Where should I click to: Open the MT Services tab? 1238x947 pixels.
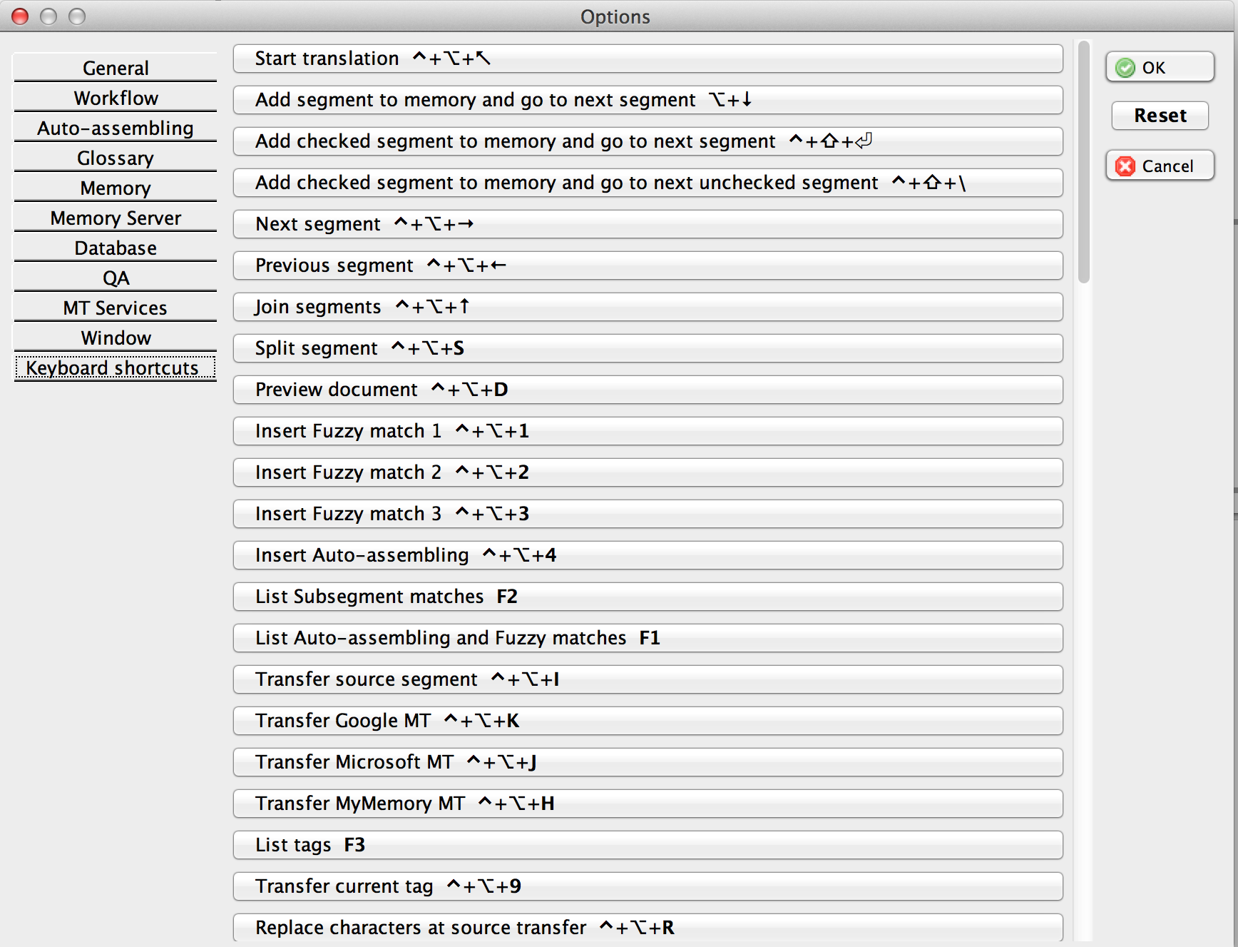click(116, 308)
